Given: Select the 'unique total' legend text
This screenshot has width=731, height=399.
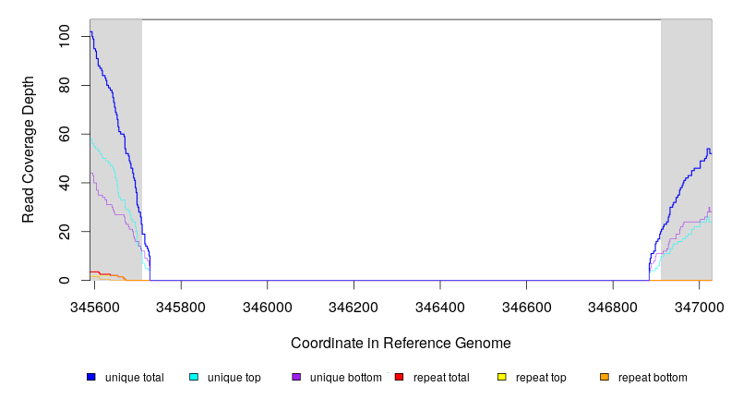Looking at the screenshot, I should [x=134, y=378].
